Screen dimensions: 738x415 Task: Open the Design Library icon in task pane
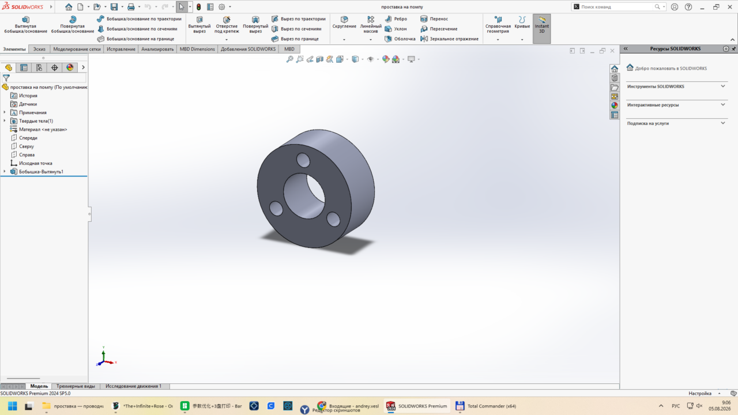pos(615,78)
